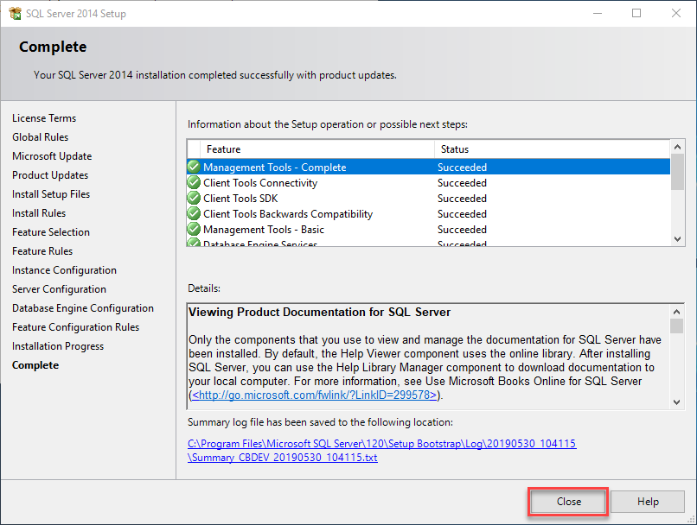Click the Feature Configuration Rules step
697x525 pixels.
click(75, 327)
